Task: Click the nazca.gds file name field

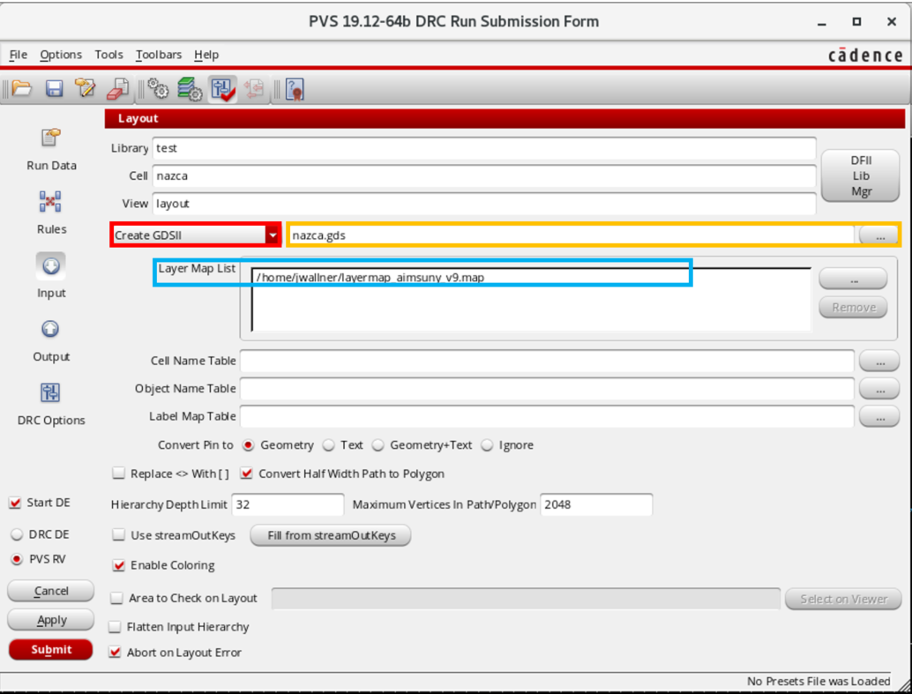Action: pyautogui.click(x=572, y=235)
